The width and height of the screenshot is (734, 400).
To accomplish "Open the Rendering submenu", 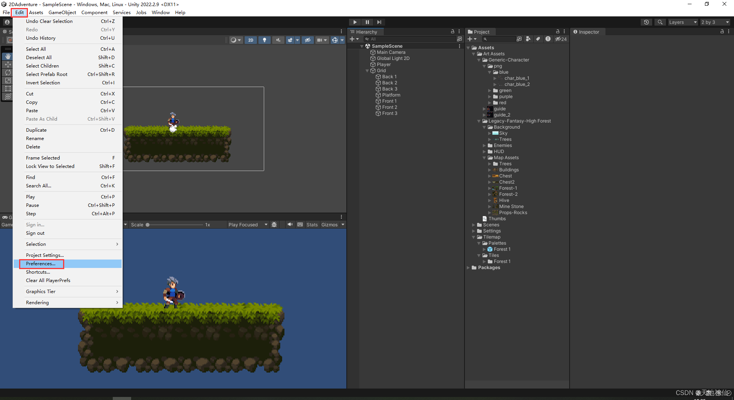I will [68, 303].
